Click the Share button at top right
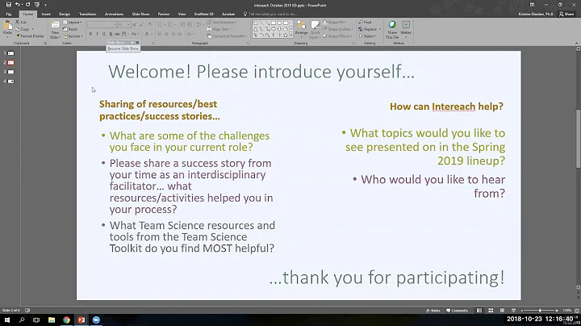This screenshot has width=581, height=326. [566, 14]
